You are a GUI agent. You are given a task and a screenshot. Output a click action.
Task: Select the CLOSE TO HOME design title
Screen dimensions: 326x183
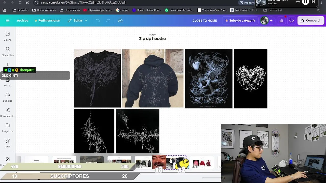pos(205,21)
